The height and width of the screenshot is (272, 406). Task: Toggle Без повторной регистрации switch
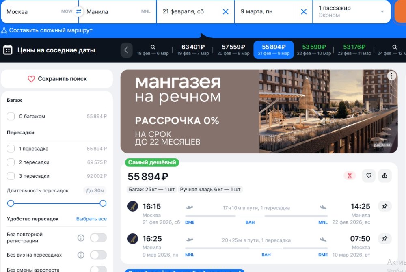pyautogui.click(x=98, y=238)
